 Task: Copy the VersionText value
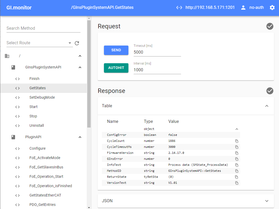pos(237,183)
